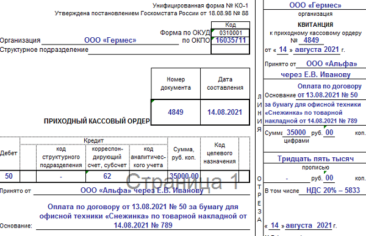Click ООО «Гермес» in the Организация field
The height and width of the screenshot is (236, 366).
click(x=110, y=40)
